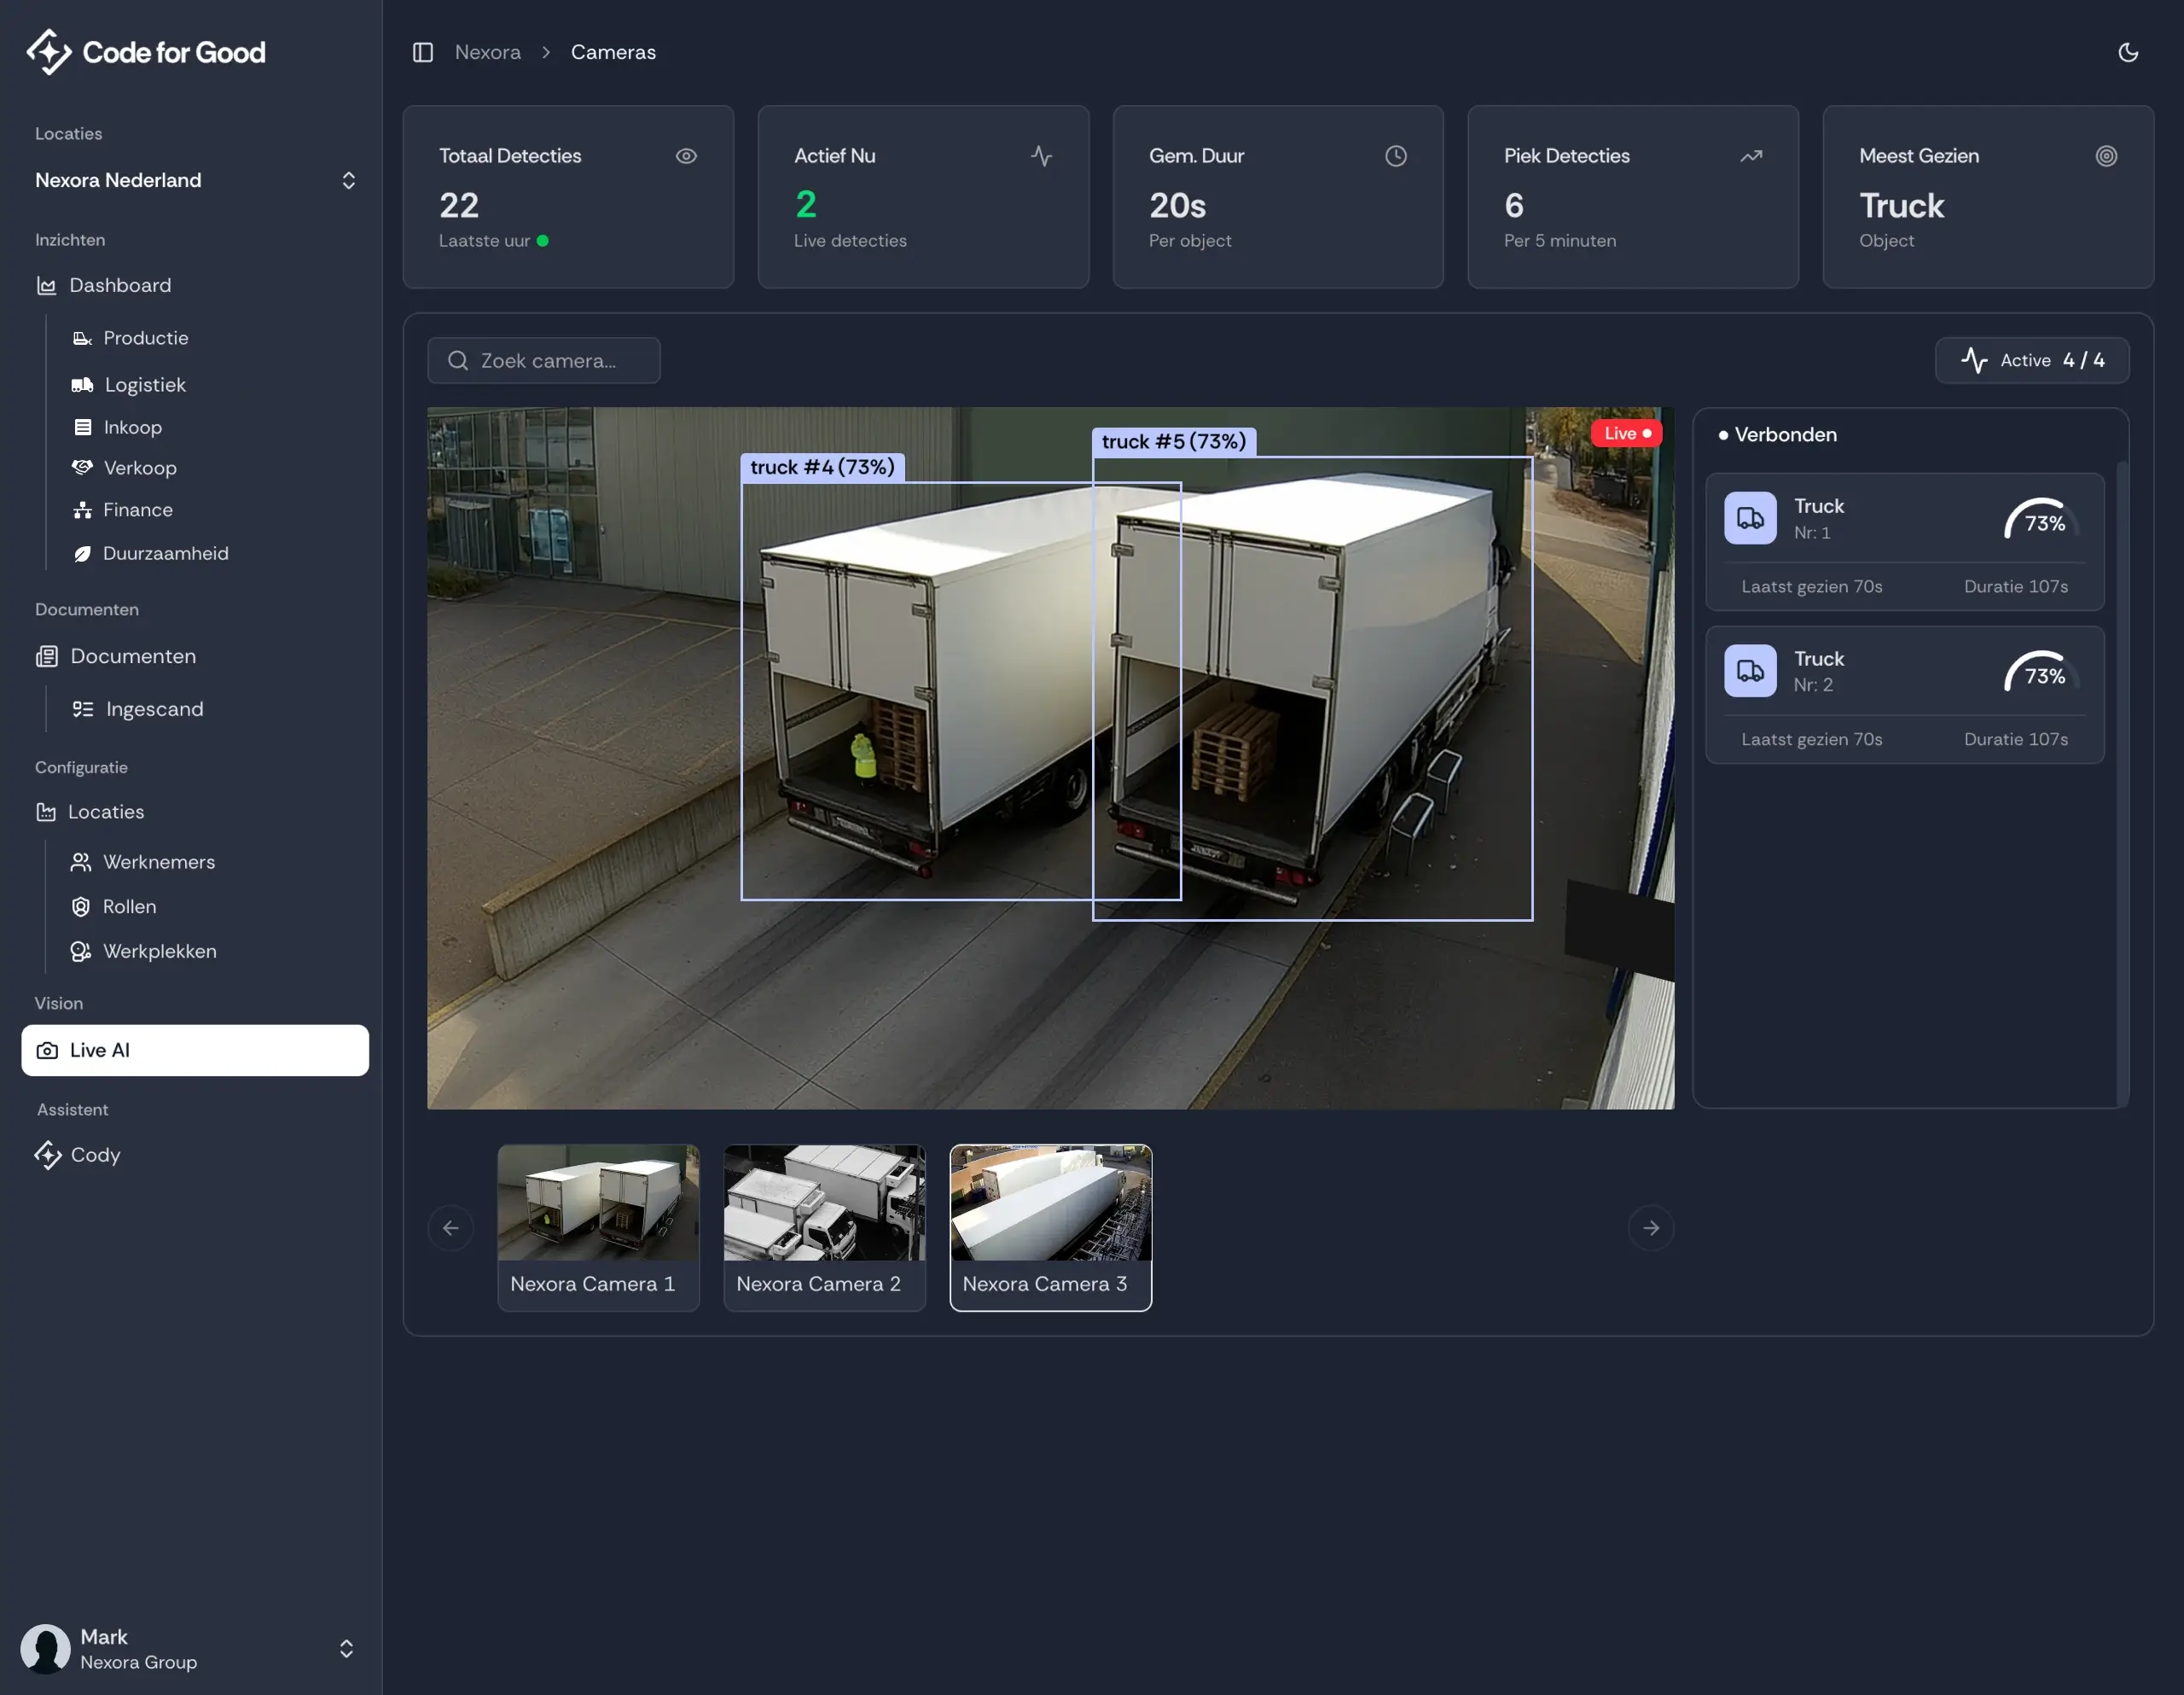Click 73% confidence gauge for Truck Nr: 2

pos(2042,675)
